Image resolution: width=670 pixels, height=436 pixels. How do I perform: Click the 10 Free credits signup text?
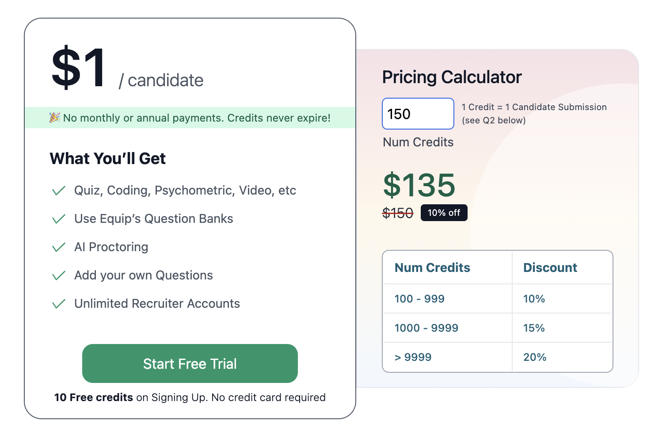click(189, 397)
